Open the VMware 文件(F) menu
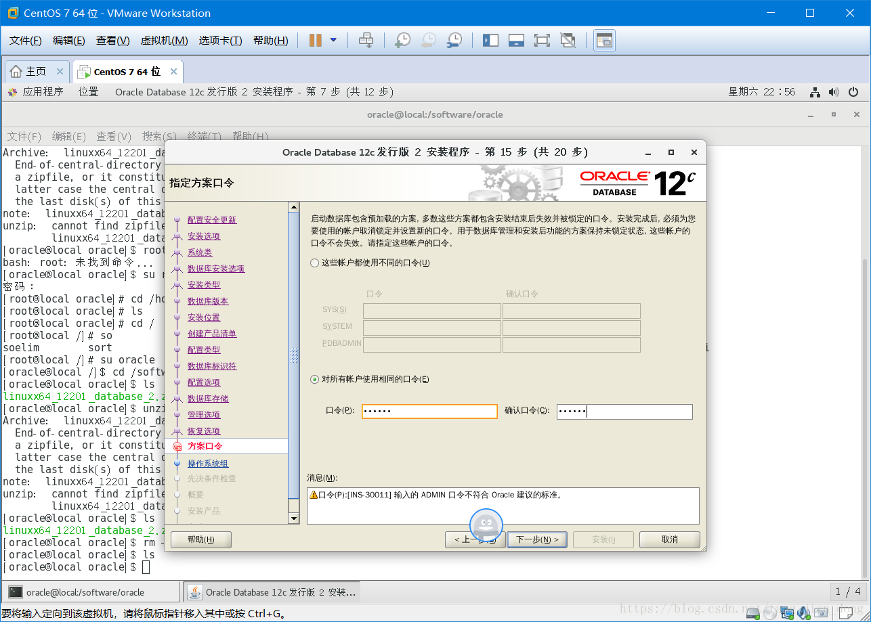The image size is (871, 622). (x=26, y=41)
